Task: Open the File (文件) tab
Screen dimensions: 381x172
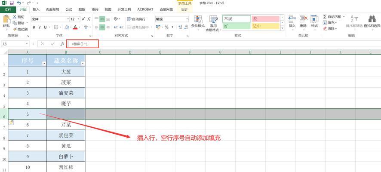Action: [8, 9]
